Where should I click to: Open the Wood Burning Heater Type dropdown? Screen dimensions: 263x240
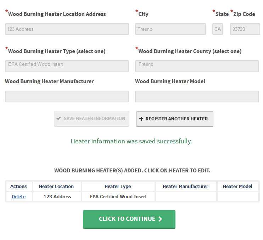click(67, 66)
